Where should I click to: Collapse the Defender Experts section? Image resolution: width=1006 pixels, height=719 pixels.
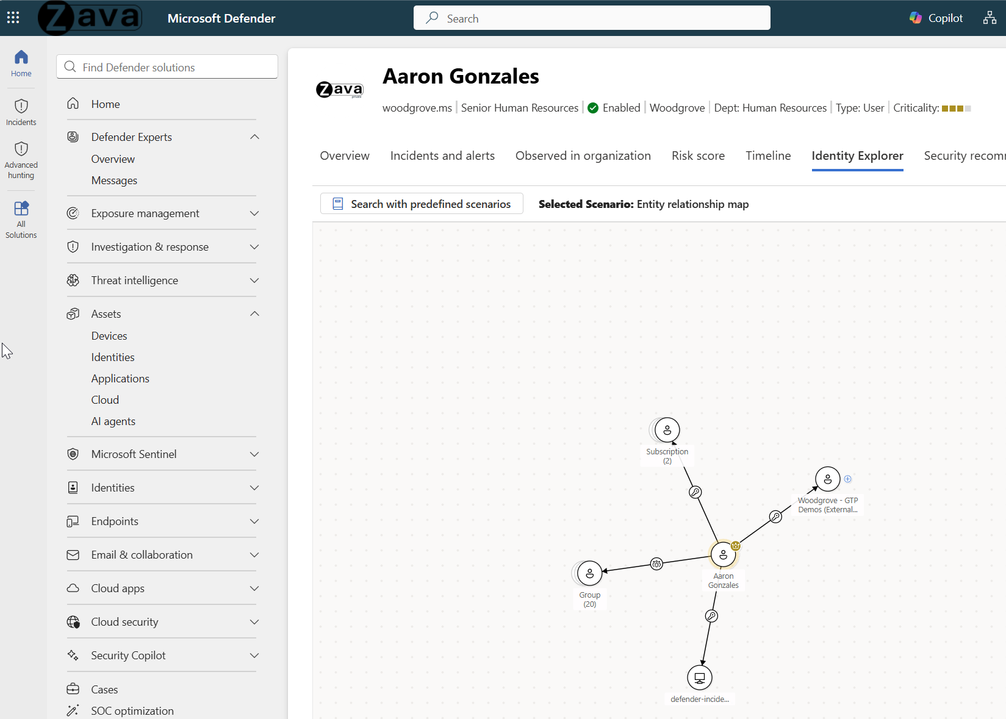point(255,137)
